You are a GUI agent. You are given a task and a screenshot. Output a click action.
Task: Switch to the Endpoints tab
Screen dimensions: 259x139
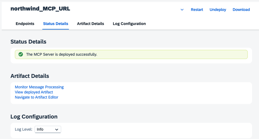pos(25,24)
